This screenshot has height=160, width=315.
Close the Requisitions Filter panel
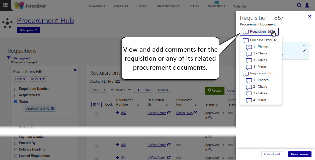(75, 70)
